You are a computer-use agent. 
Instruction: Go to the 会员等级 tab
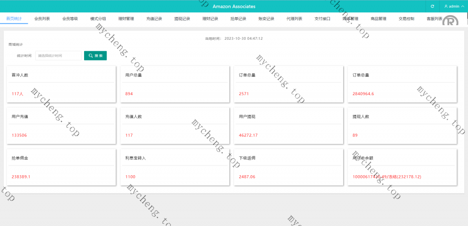pyautogui.click(x=70, y=19)
